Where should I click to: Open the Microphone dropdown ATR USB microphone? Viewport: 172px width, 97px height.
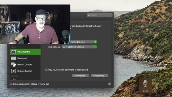coord(79,47)
